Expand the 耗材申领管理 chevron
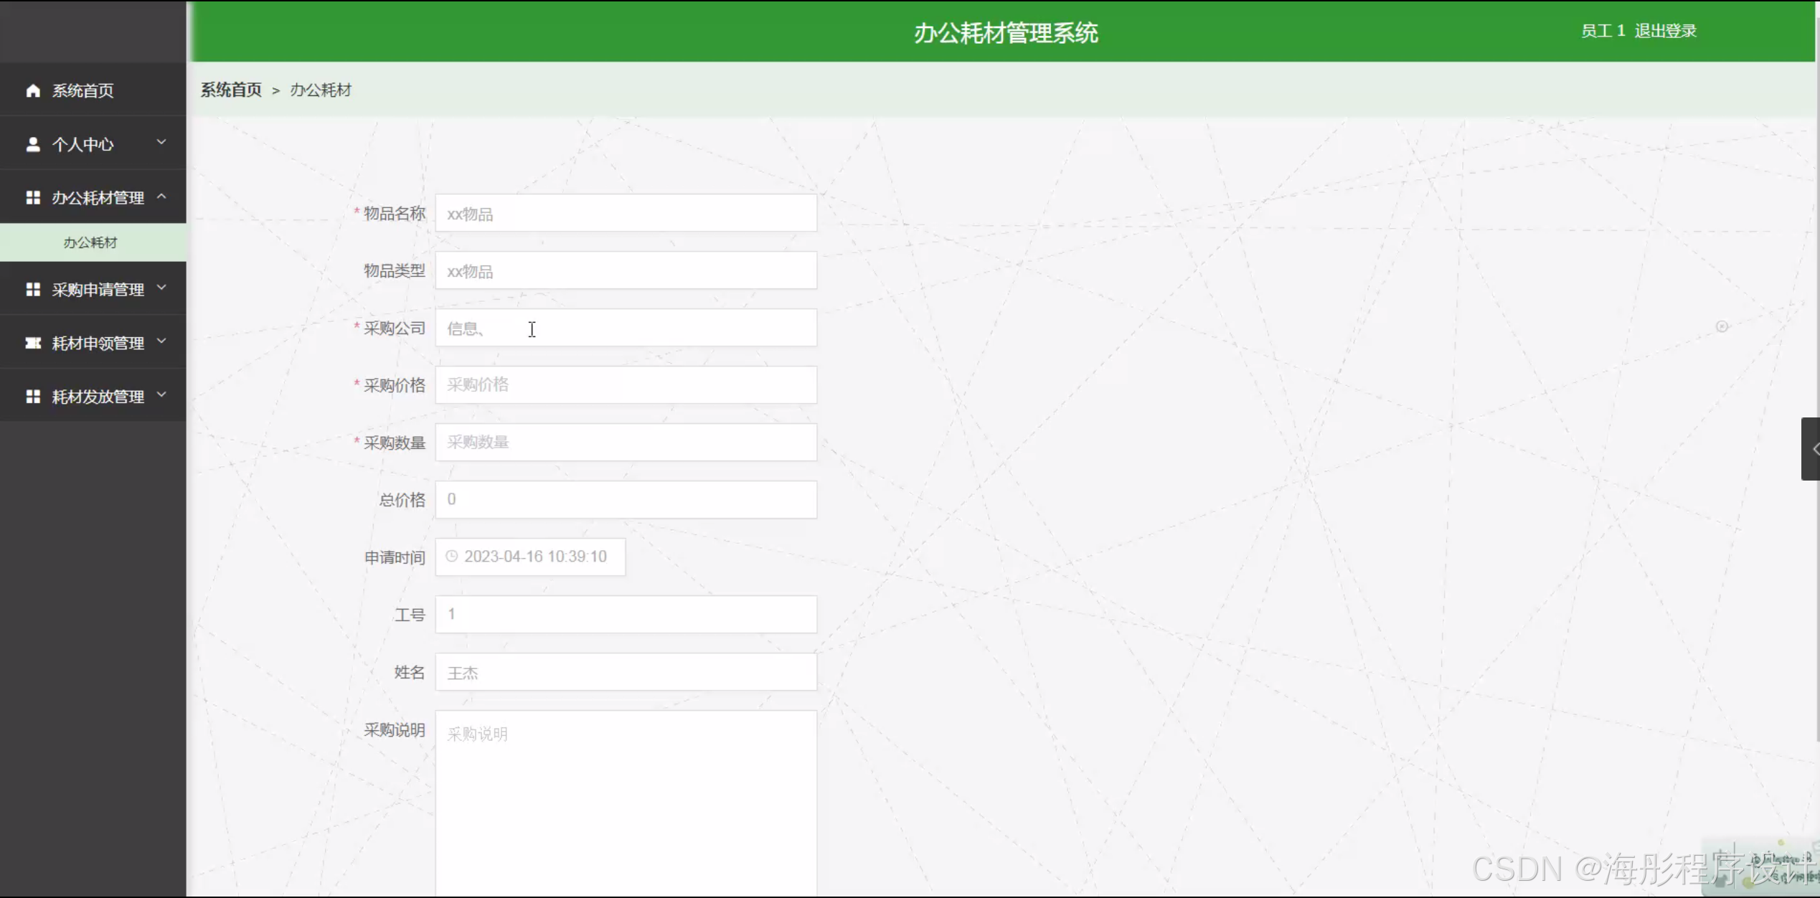The height and width of the screenshot is (898, 1820). pos(161,341)
